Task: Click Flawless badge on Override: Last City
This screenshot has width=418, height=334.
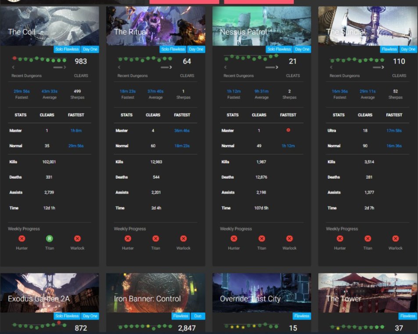Action: click(x=302, y=316)
